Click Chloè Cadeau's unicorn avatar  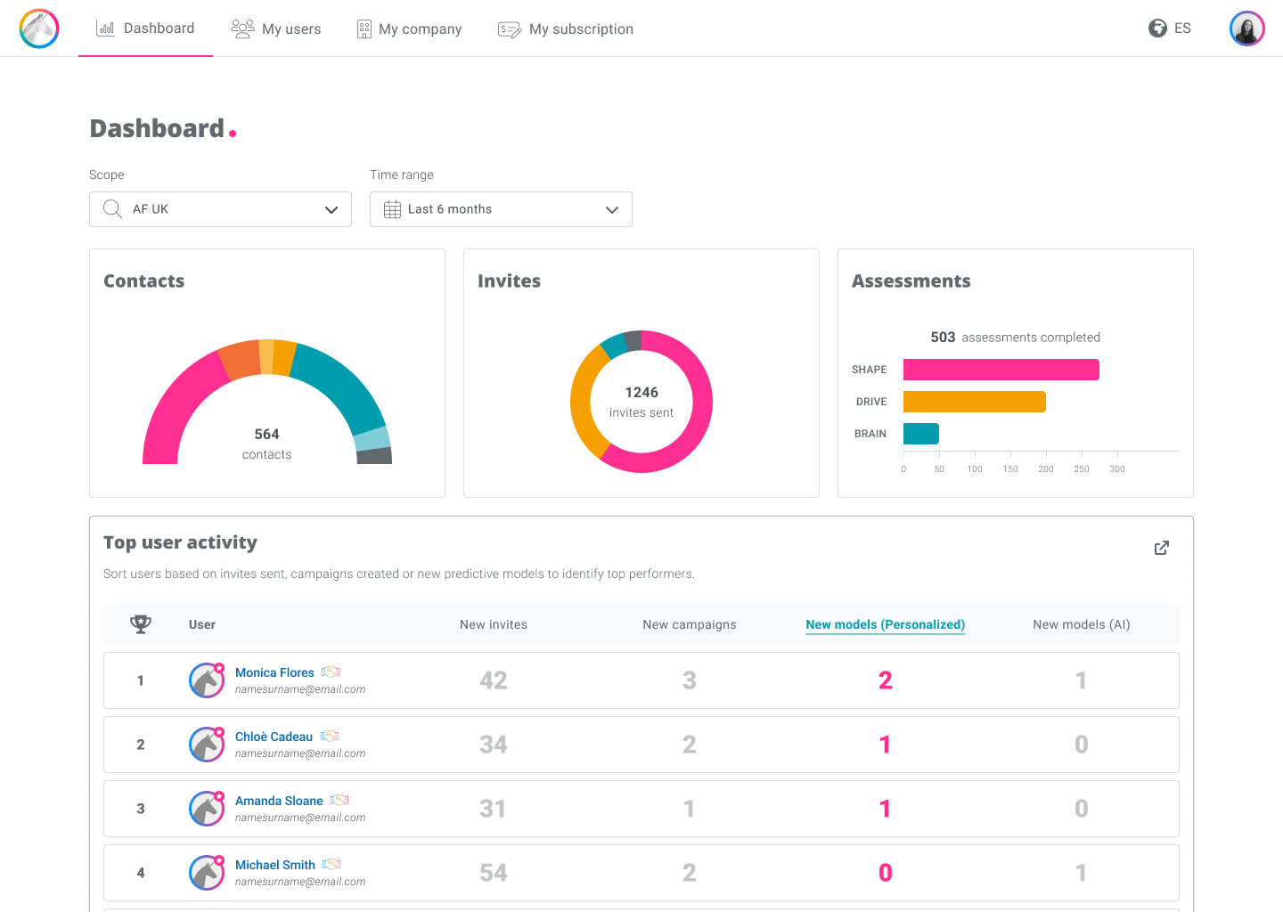[x=207, y=745]
